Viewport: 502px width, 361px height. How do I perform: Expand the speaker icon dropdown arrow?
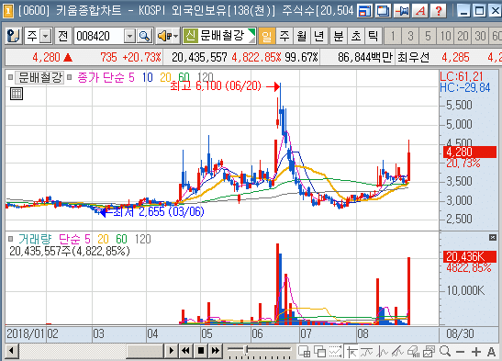[176, 36]
